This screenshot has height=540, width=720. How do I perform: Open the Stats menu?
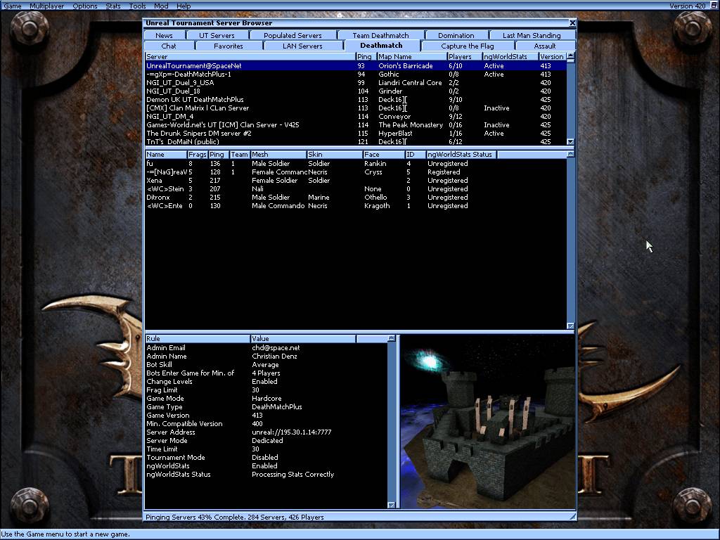(x=113, y=6)
